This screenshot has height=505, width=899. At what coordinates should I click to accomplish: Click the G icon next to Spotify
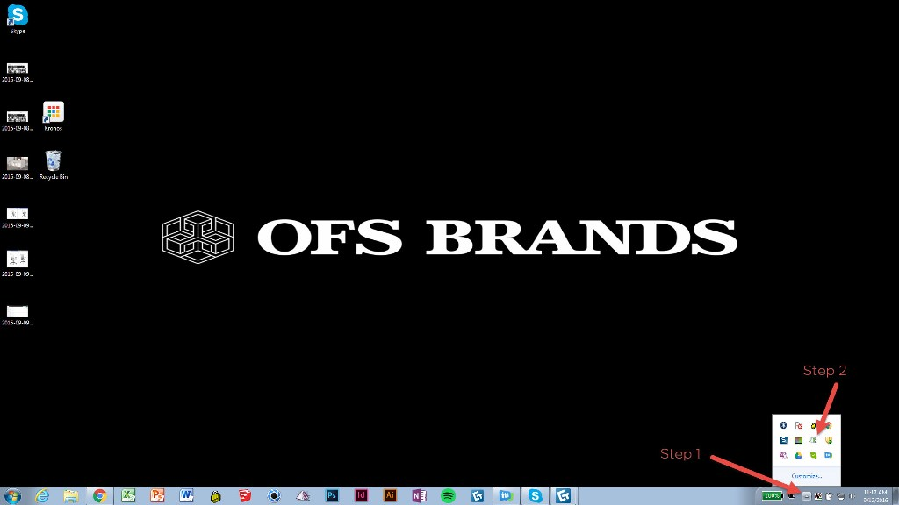[477, 496]
